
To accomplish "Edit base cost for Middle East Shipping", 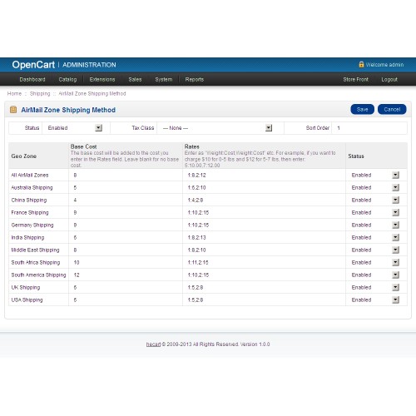I will tap(126, 250).
